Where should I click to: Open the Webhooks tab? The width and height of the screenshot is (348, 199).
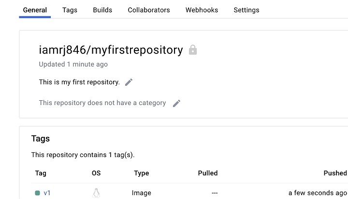click(x=202, y=10)
